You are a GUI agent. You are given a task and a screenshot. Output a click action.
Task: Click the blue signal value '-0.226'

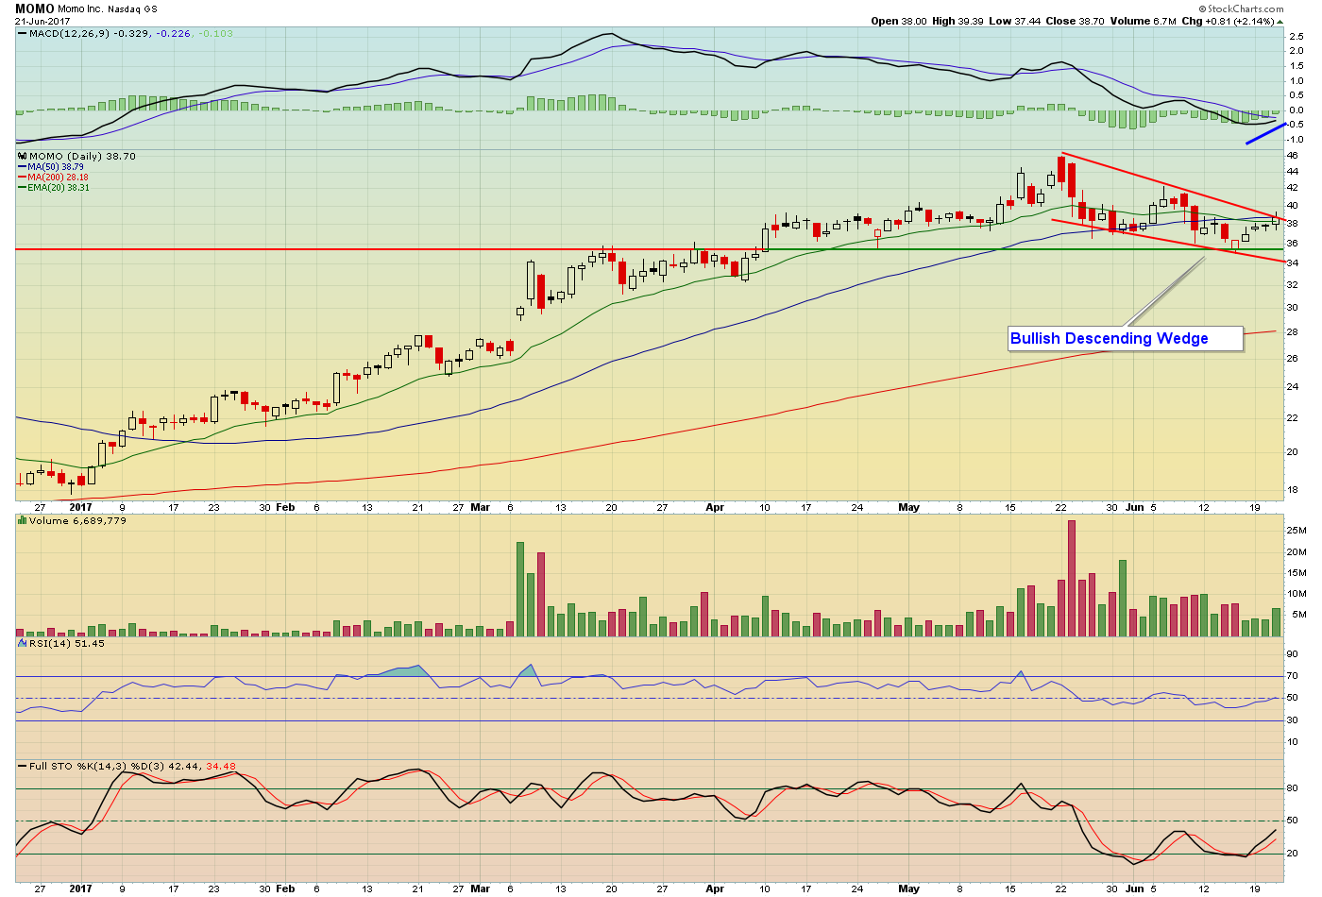tap(174, 34)
